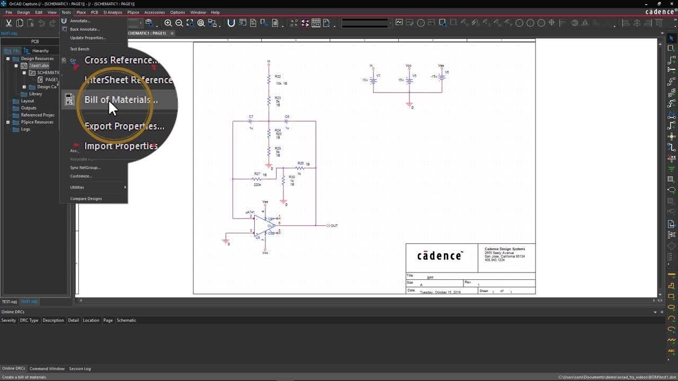The height and width of the screenshot is (381, 678).
Task: Click the Zoom to Area icon
Action: 190,23
